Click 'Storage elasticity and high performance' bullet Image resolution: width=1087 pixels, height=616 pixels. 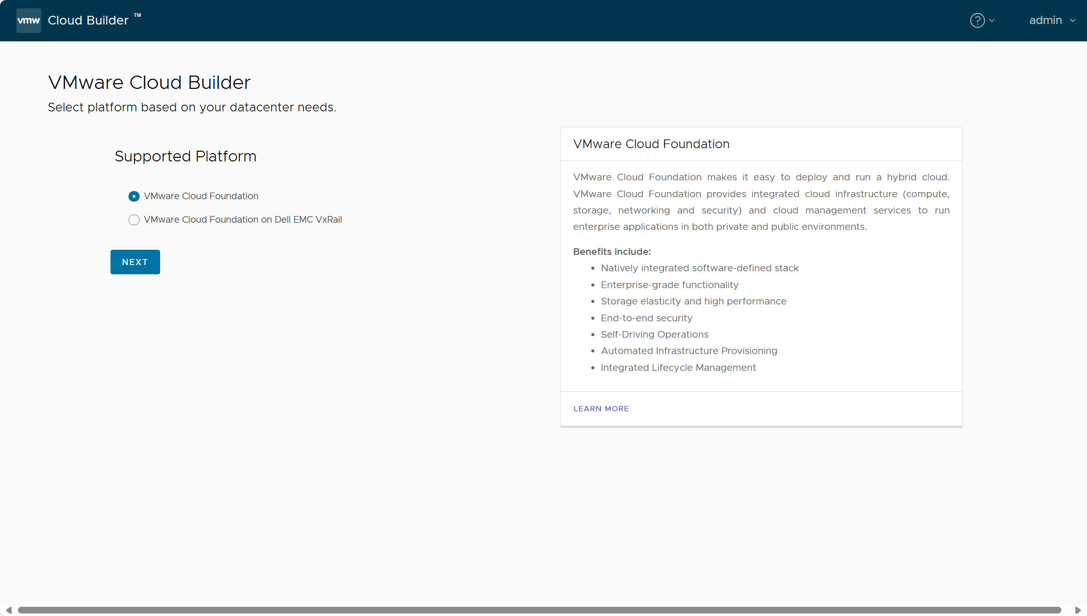point(694,301)
